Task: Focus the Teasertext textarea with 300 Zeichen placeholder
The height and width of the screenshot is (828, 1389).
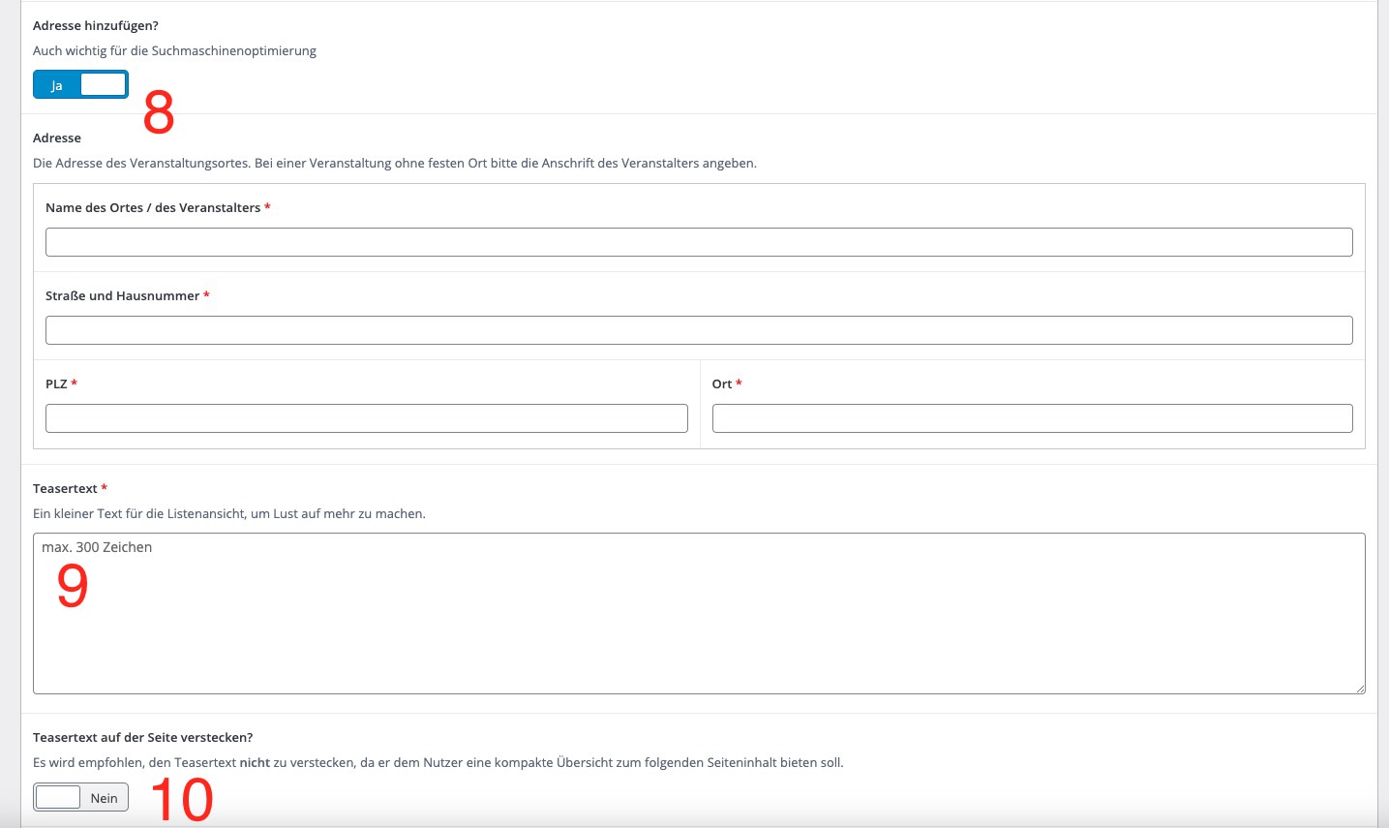Action: [698, 620]
